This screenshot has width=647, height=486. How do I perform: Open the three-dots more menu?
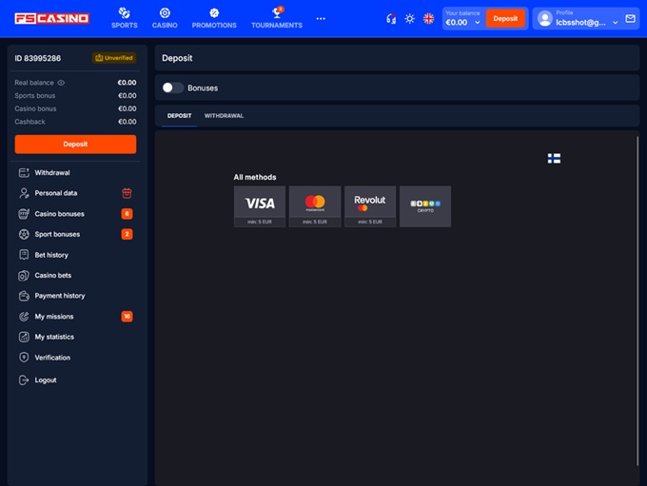click(321, 19)
